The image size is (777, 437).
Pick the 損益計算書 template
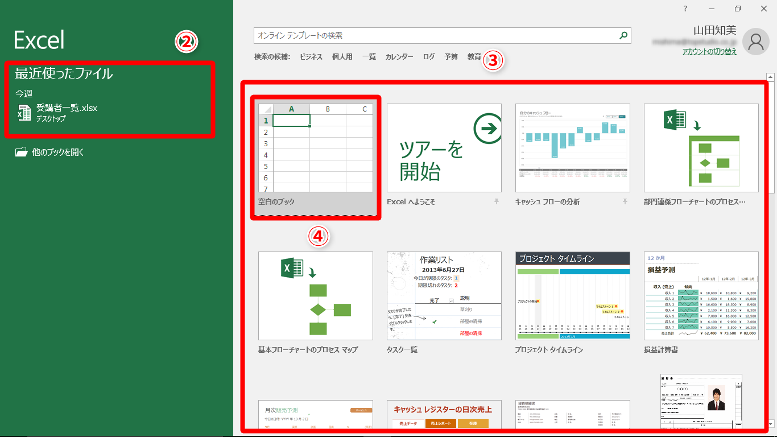click(701, 296)
